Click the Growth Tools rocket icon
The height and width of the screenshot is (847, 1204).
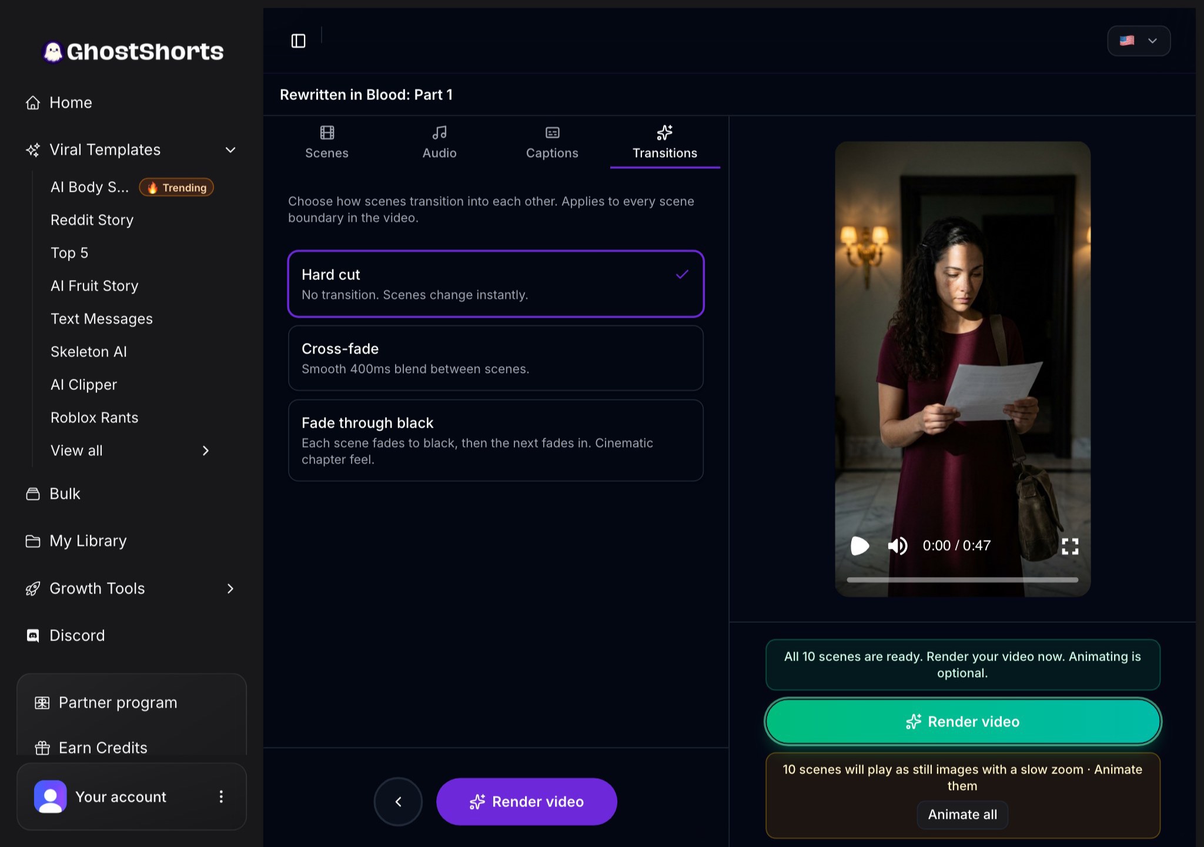click(x=33, y=589)
